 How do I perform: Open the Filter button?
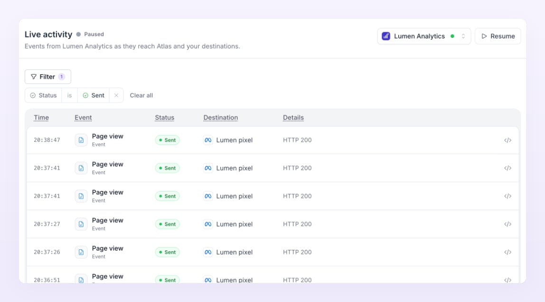[47, 77]
